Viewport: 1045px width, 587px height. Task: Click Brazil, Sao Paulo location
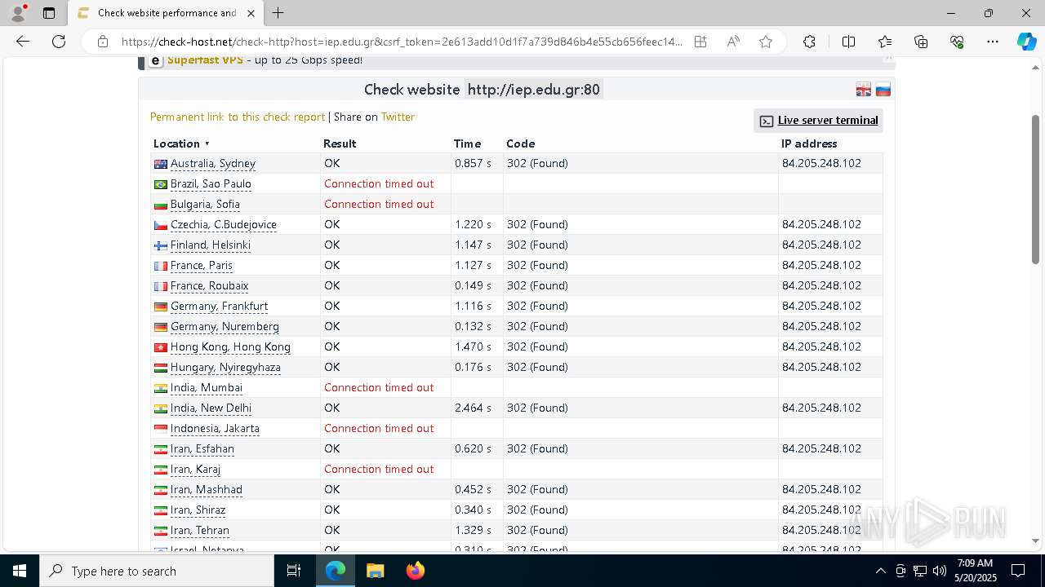point(211,184)
